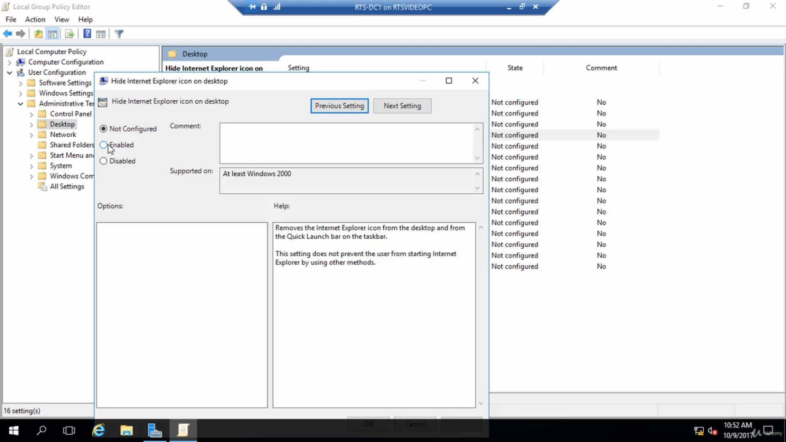This screenshot has height=442, width=786.
Task: Click the pin icon on remote connection bar
Action: click(252, 7)
